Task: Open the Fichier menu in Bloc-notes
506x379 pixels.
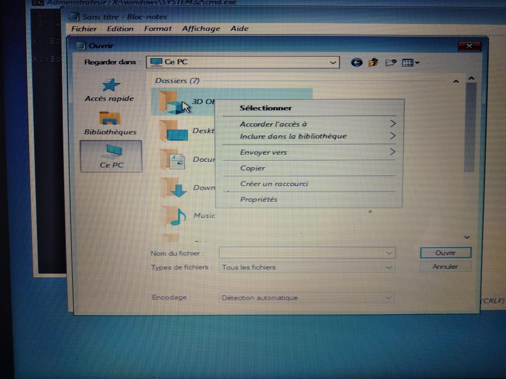Action: click(83, 29)
